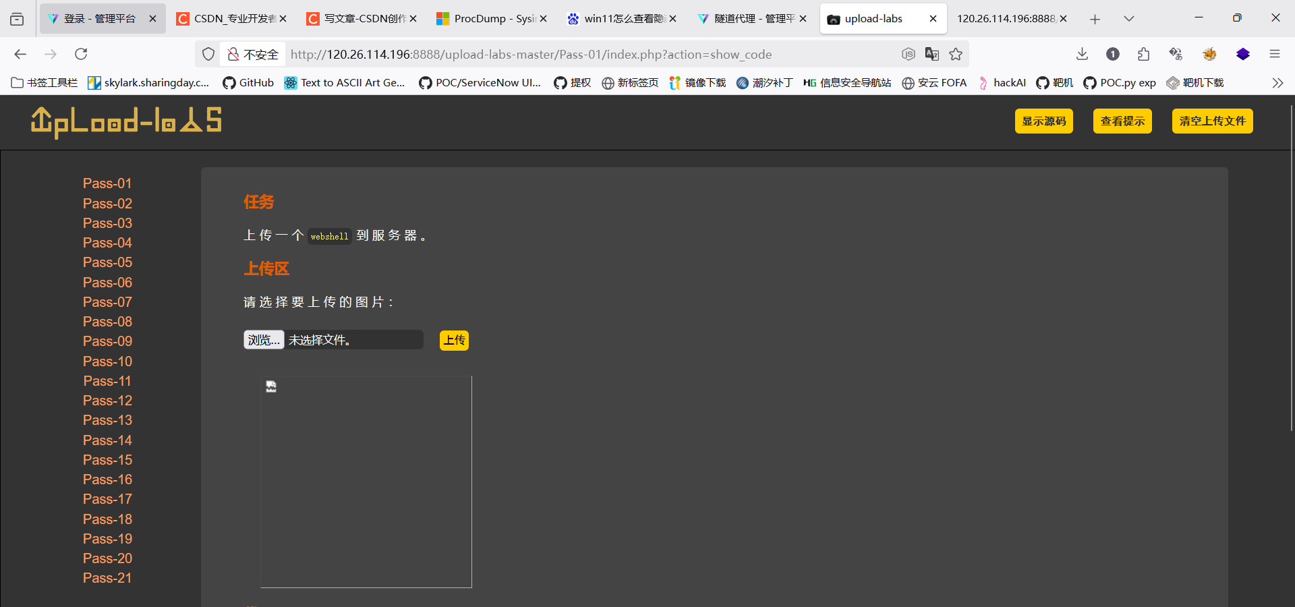Open the 潮汐补丁 bookmark
The height and width of the screenshot is (607, 1295).
(x=765, y=83)
